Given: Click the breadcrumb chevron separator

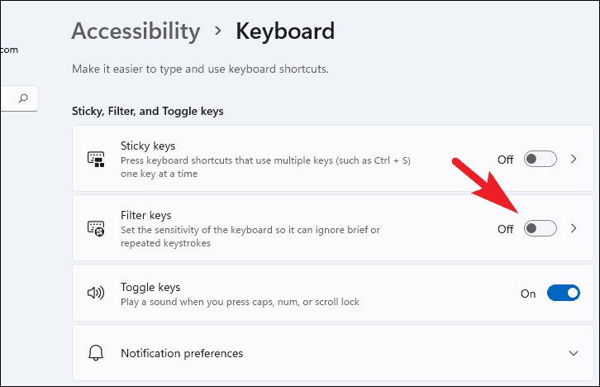Looking at the screenshot, I should click(x=218, y=31).
